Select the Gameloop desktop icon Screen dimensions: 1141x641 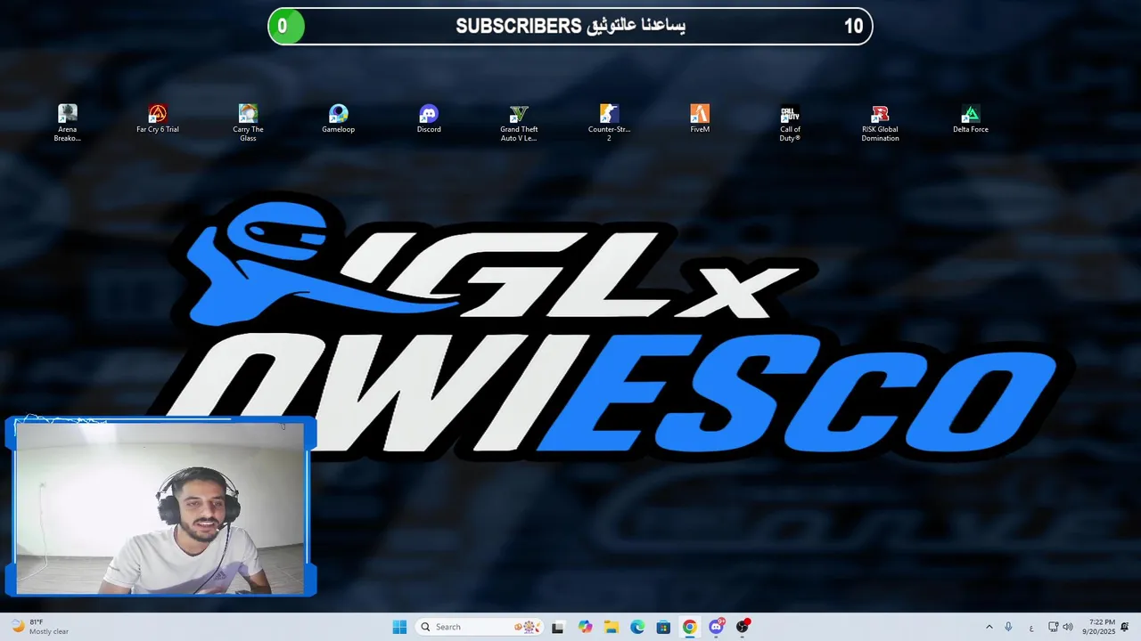point(338,119)
